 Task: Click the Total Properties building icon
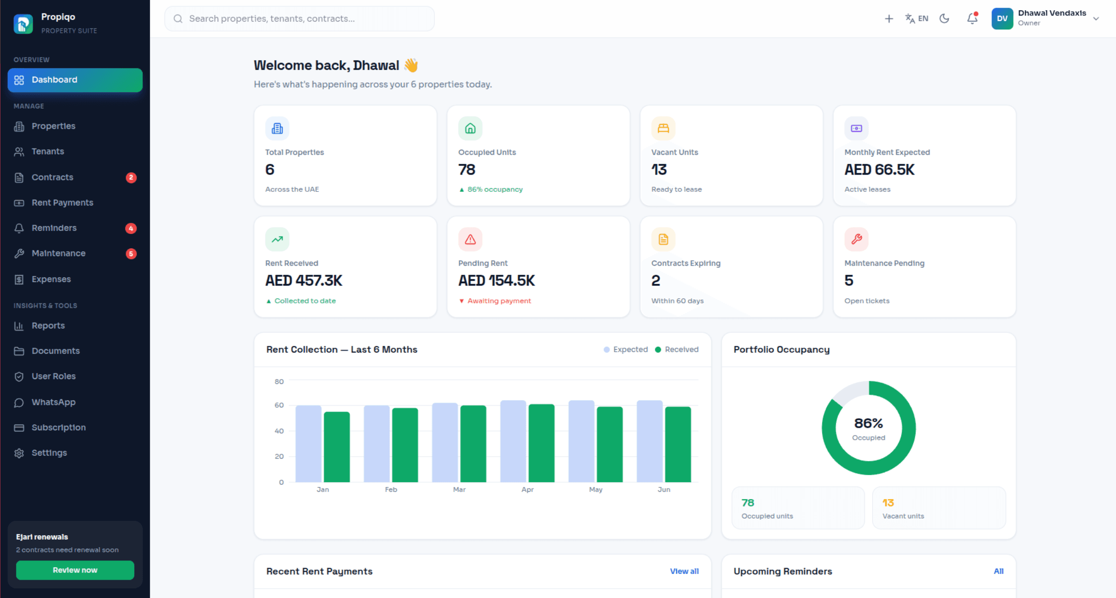point(277,128)
